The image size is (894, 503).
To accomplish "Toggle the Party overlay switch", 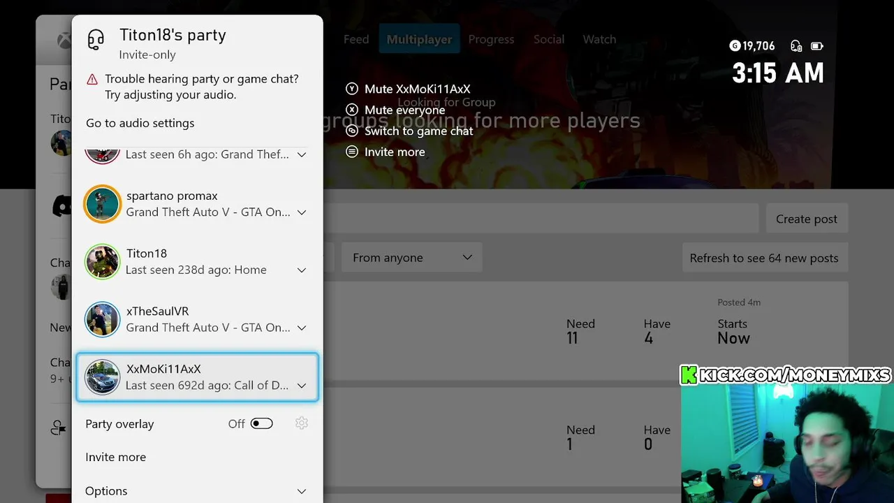I will 262,423.
